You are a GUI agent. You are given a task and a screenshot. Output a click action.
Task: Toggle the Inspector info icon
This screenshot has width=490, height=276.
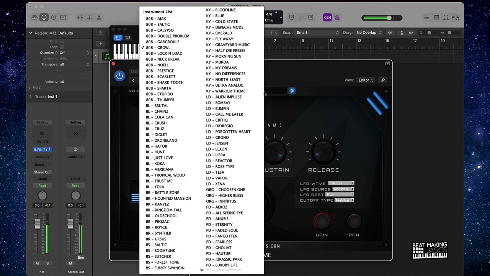(44, 17)
